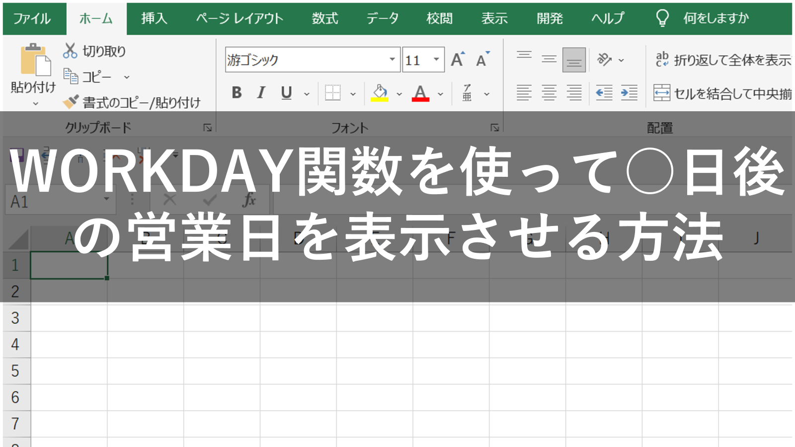Click the text orientation icon
Screen dimensions: 795x447
point(604,60)
